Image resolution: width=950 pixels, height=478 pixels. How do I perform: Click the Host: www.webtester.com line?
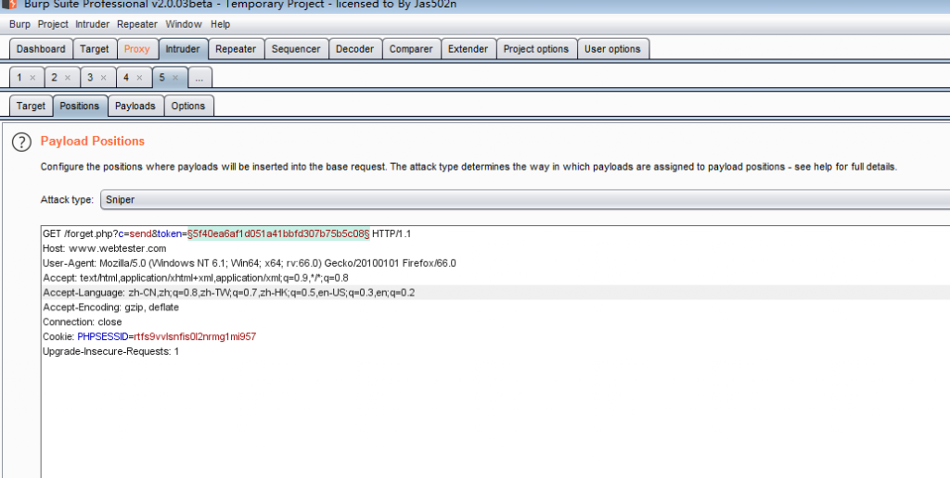pyautogui.click(x=104, y=248)
